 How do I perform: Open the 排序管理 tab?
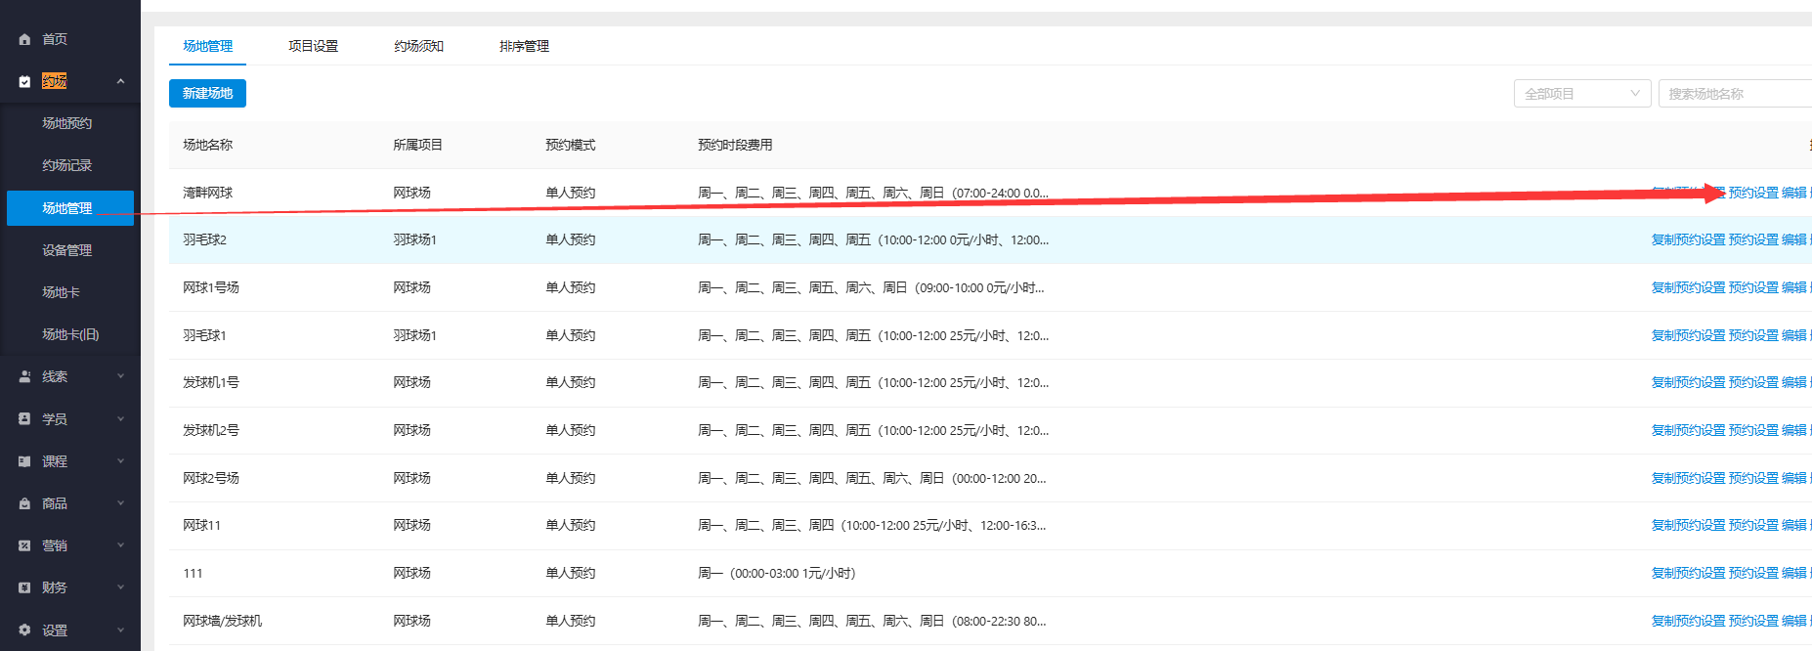524,46
